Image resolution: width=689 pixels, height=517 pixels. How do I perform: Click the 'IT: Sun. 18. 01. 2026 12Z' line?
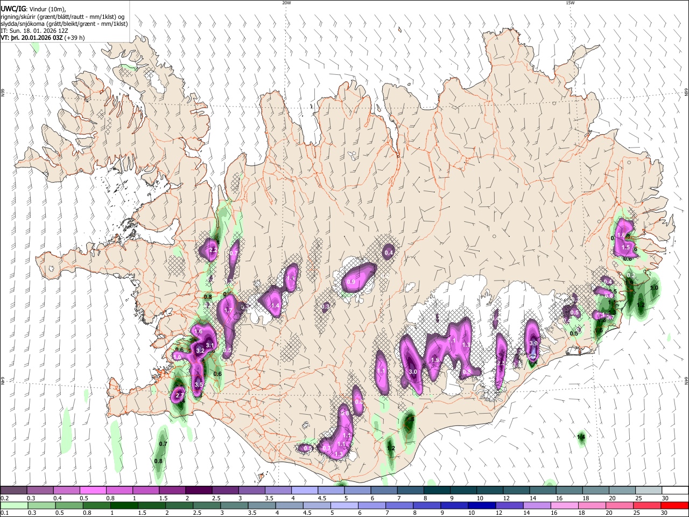[x=34, y=31]
